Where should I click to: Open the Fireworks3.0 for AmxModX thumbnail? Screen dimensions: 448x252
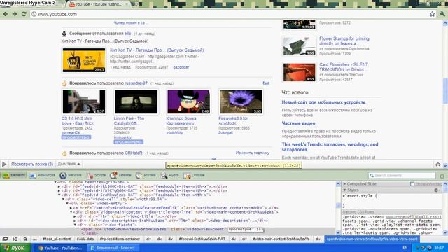(241, 101)
